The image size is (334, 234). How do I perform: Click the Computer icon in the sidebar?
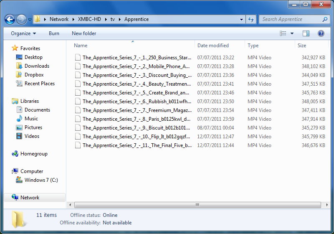coord(15,171)
